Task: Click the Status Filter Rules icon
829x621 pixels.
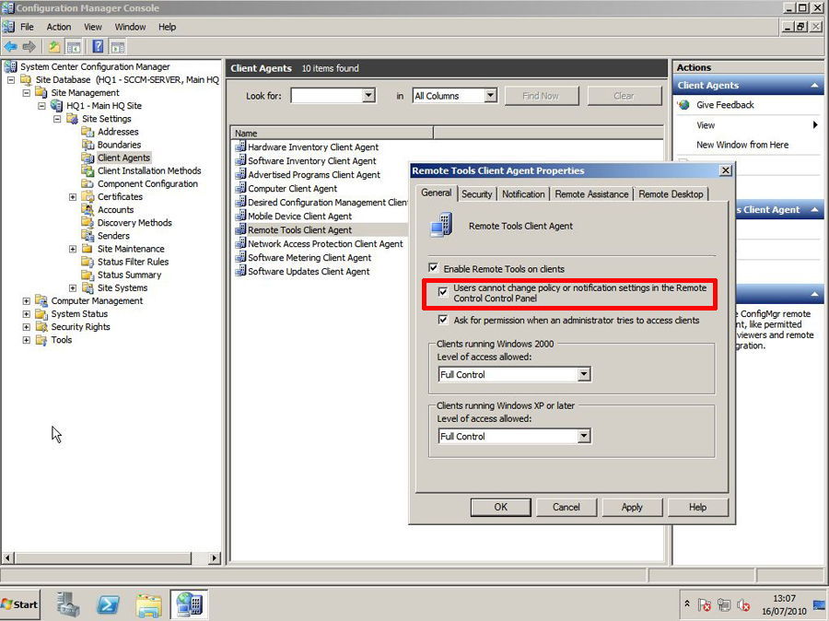Action: 88,262
